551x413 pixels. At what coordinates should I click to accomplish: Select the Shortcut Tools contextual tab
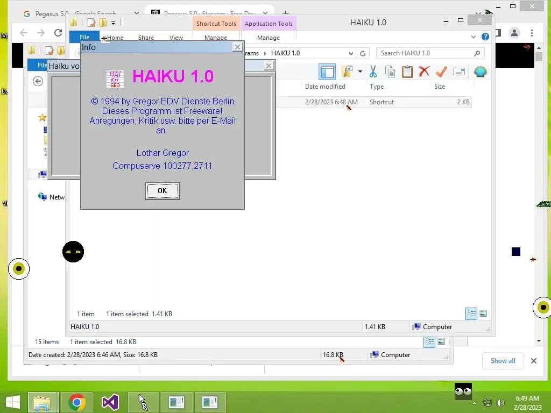pyautogui.click(x=216, y=24)
